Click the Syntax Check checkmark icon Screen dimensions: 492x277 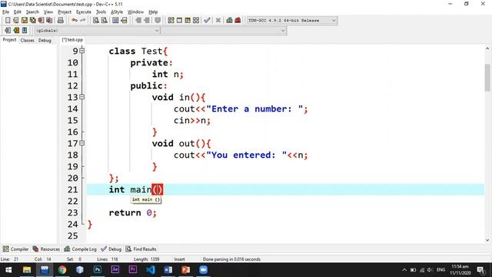coord(207,21)
